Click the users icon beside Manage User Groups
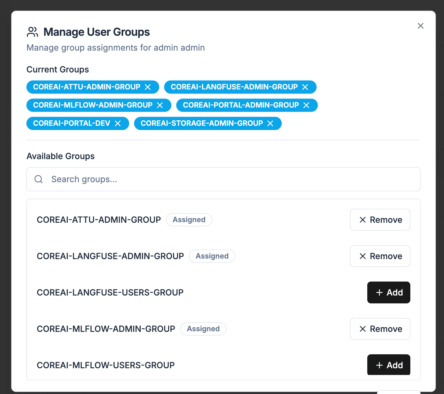 click(x=32, y=32)
